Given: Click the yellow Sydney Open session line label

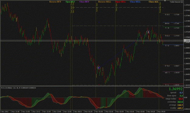Looking at the screenshot, I should 97,7.
